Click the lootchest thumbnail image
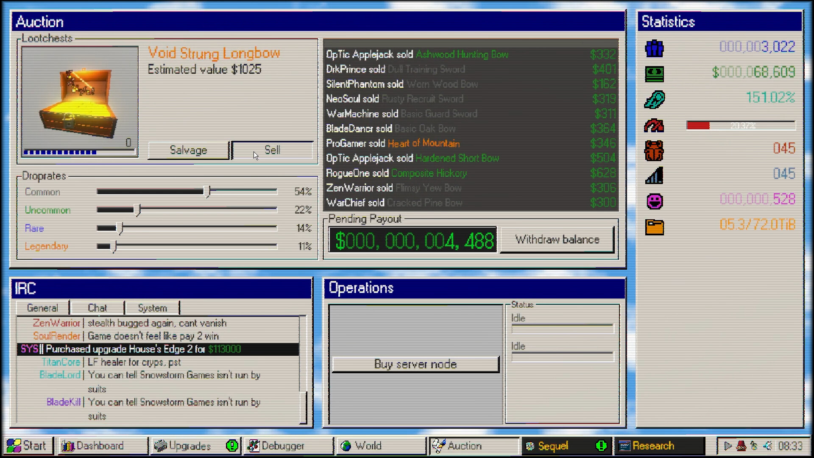Viewport: 814px width, 458px height. pyautogui.click(x=79, y=100)
